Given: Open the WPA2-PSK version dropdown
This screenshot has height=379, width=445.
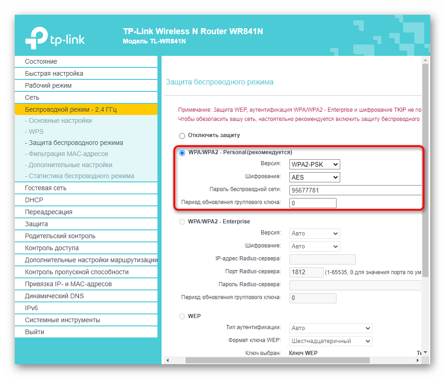Looking at the screenshot, I should click(314, 164).
